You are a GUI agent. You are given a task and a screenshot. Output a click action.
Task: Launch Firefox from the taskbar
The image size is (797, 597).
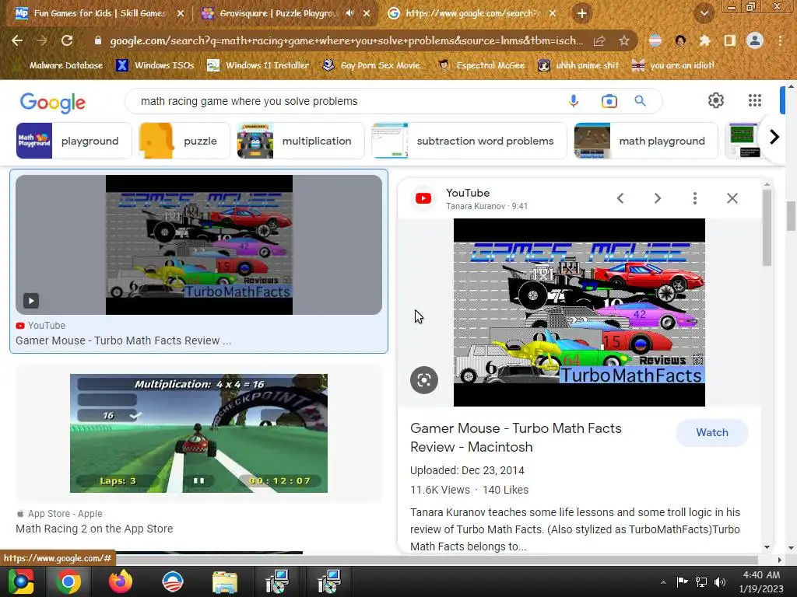click(x=121, y=581)
